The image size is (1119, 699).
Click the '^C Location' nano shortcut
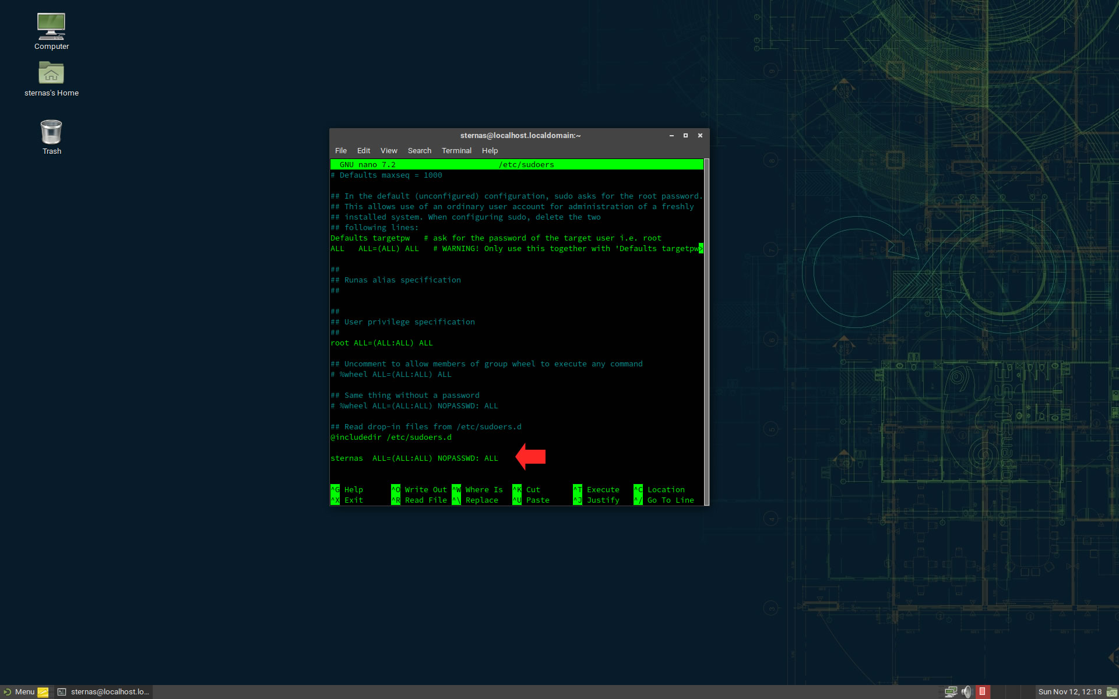pyautogui.click(x=659, y=490)
